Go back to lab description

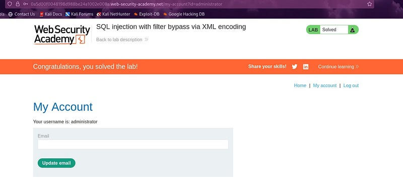tap(122, 40)
